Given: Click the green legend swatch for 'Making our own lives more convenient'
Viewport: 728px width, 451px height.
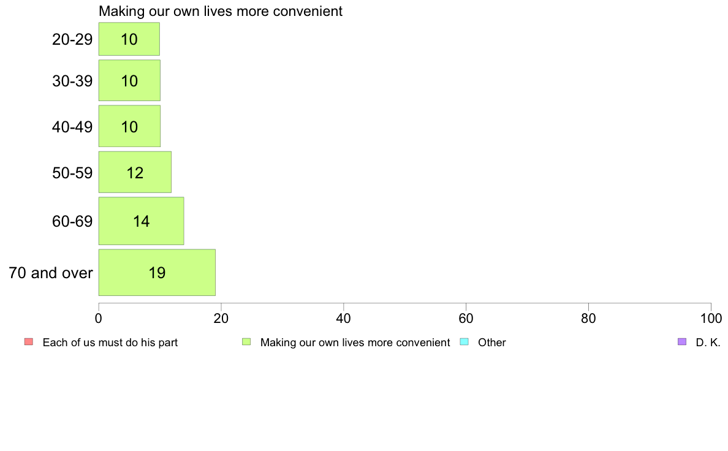Looking at the screenshot, I should 246,342.
